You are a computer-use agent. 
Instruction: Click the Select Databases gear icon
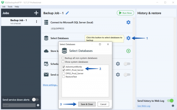128,38
